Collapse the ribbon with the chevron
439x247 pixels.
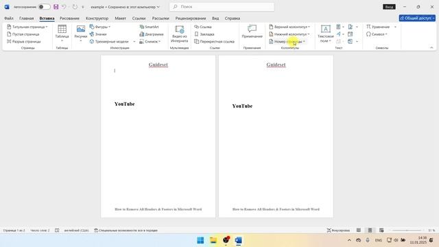431,48
